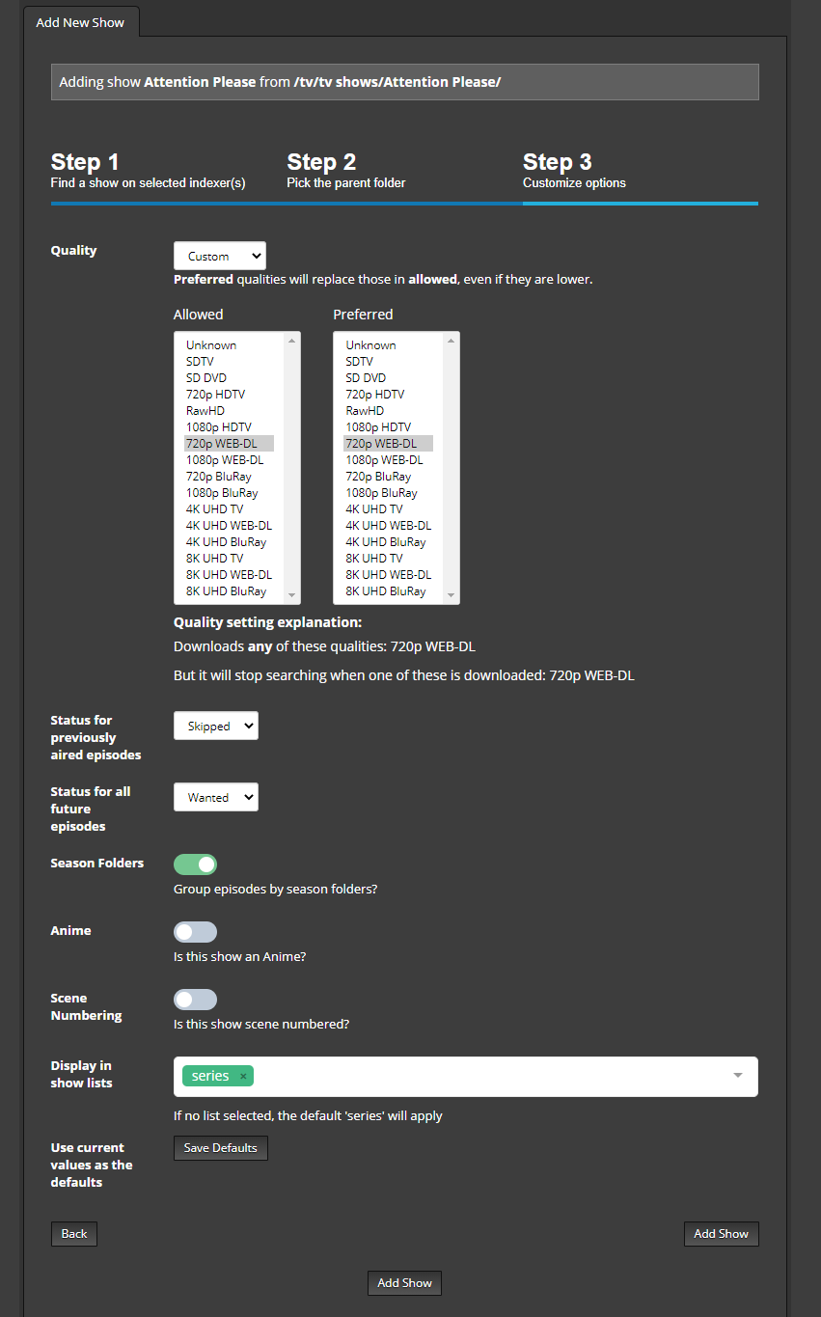Click the scroll-down arrow on Preferred list
Image resolution: width=821 pixels, height=1317 pixels.
(x=452, y=597)
